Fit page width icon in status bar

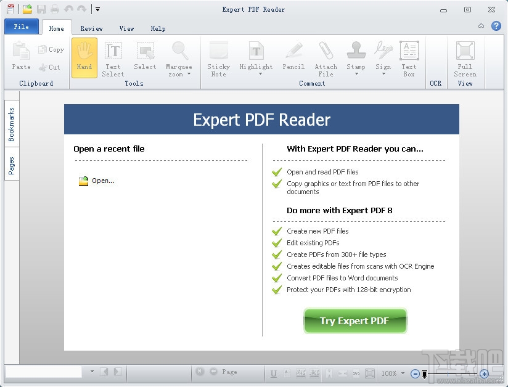coord(342,373)
